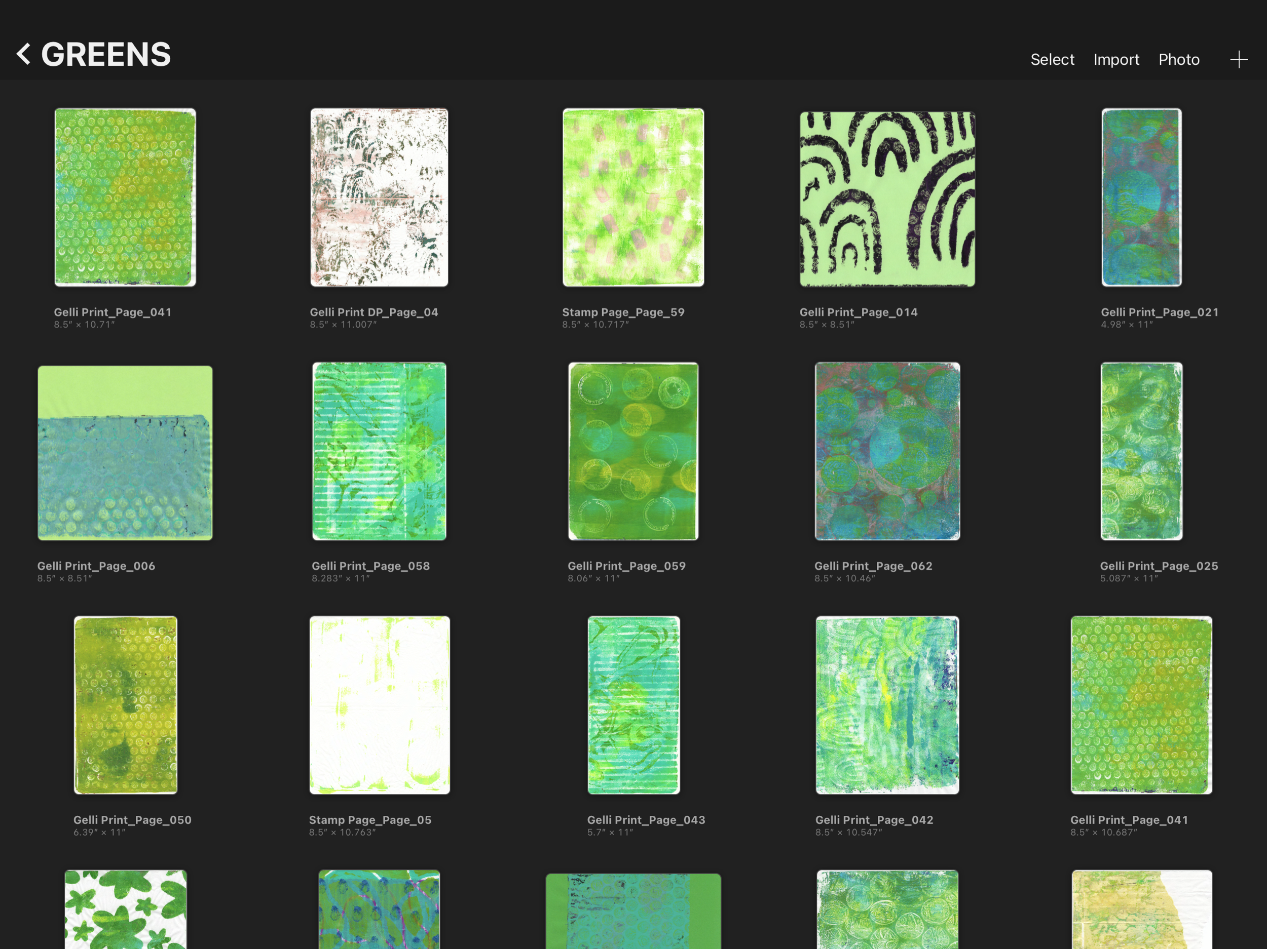Open Gelli Print_Page_062 thumbnail
1267x949 pixels.
887,451
